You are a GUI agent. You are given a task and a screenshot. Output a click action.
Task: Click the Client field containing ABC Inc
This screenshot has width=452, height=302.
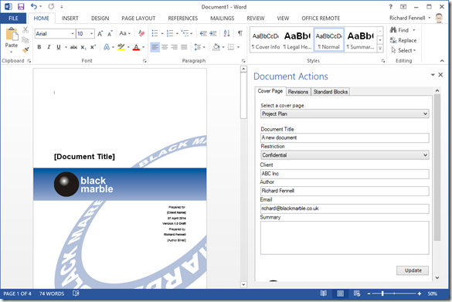(x=345, y=174)
